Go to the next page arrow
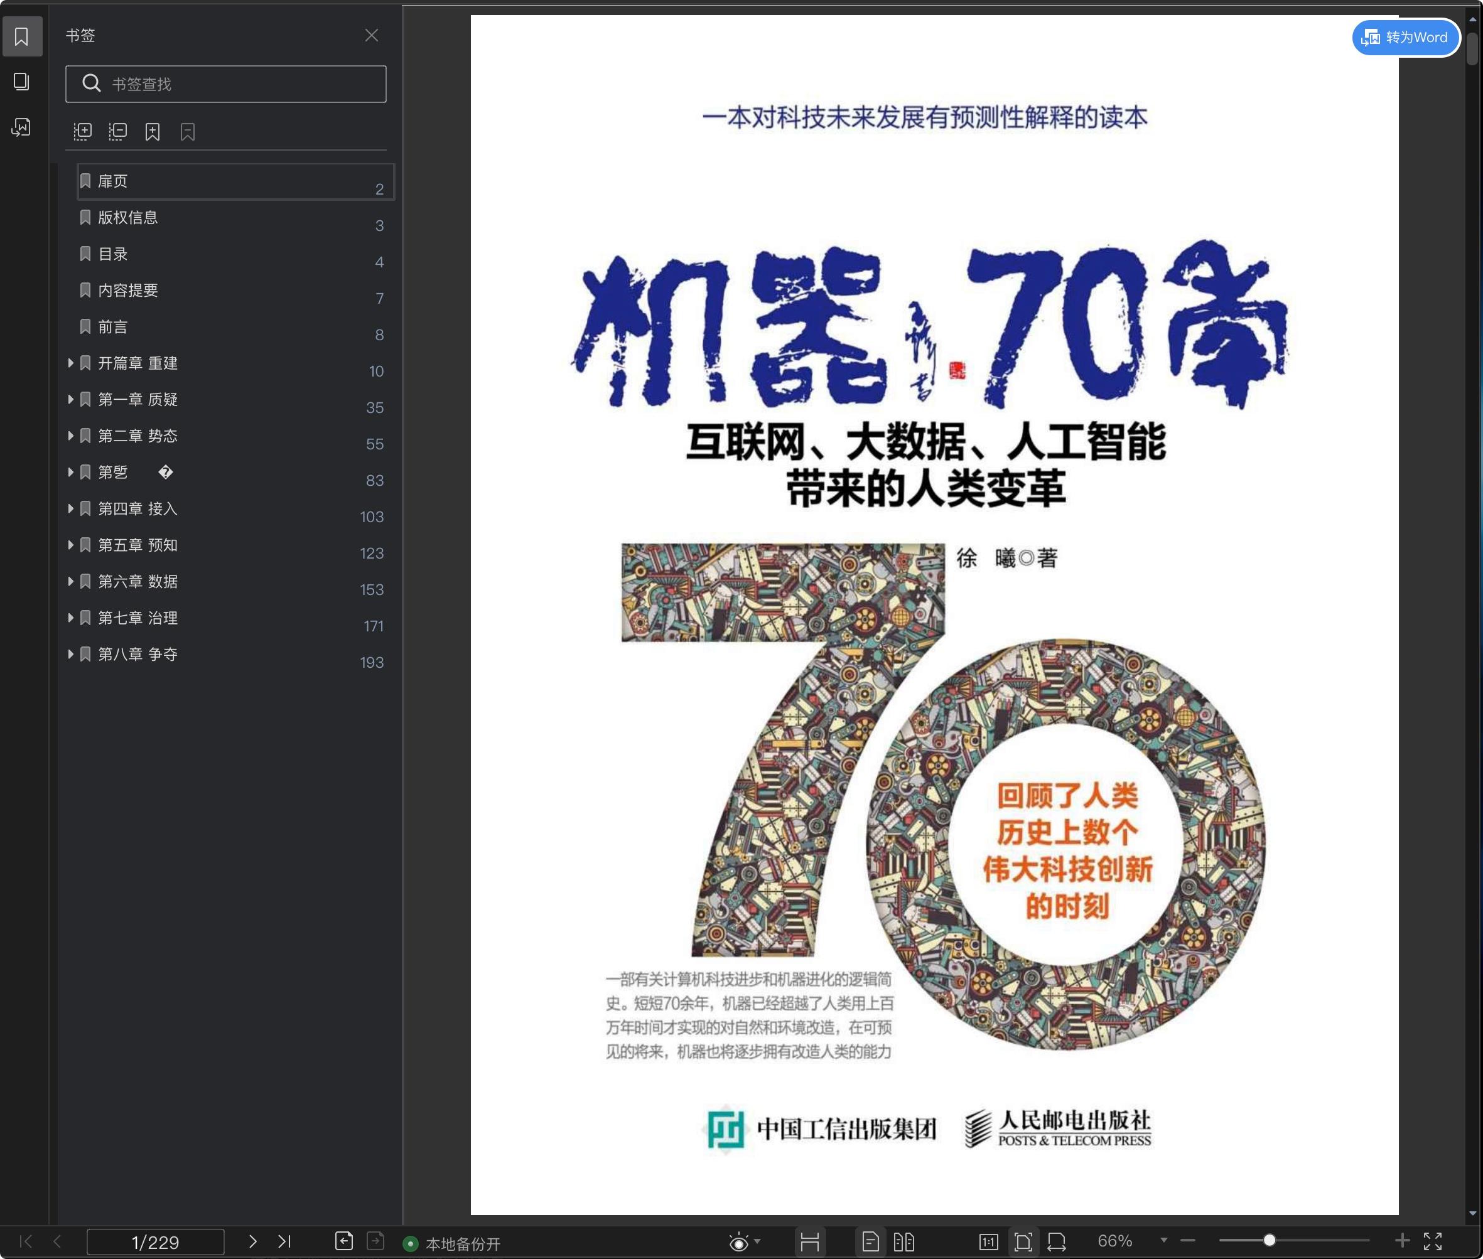The height and width of the screenshot is (1259, 1483). click(252, 1241)
